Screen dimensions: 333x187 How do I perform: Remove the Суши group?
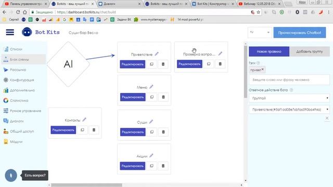pyautogui.click(x=163, y=132)
